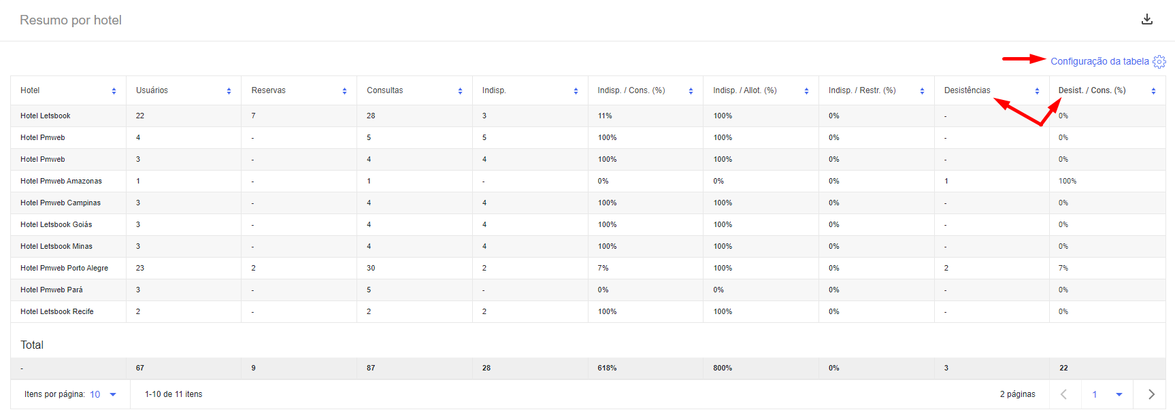Click the Configuração da tabela link
Image resolution: width=1175 pixels, height=414 pixels.
coord(1099,61)
